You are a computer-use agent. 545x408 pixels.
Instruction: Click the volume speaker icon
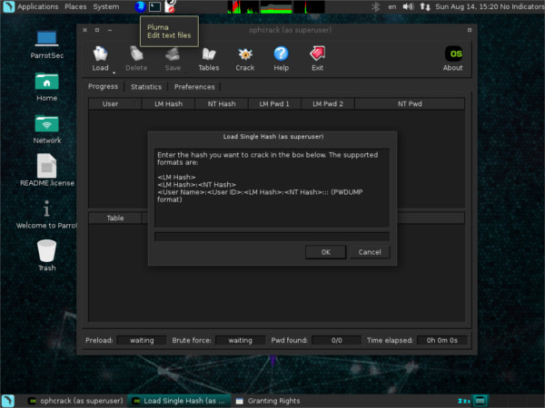point(408,6)
